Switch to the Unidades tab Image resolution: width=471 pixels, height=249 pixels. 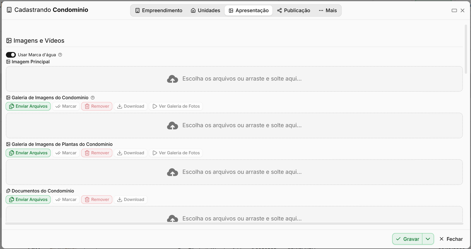(x=205, y=10)
